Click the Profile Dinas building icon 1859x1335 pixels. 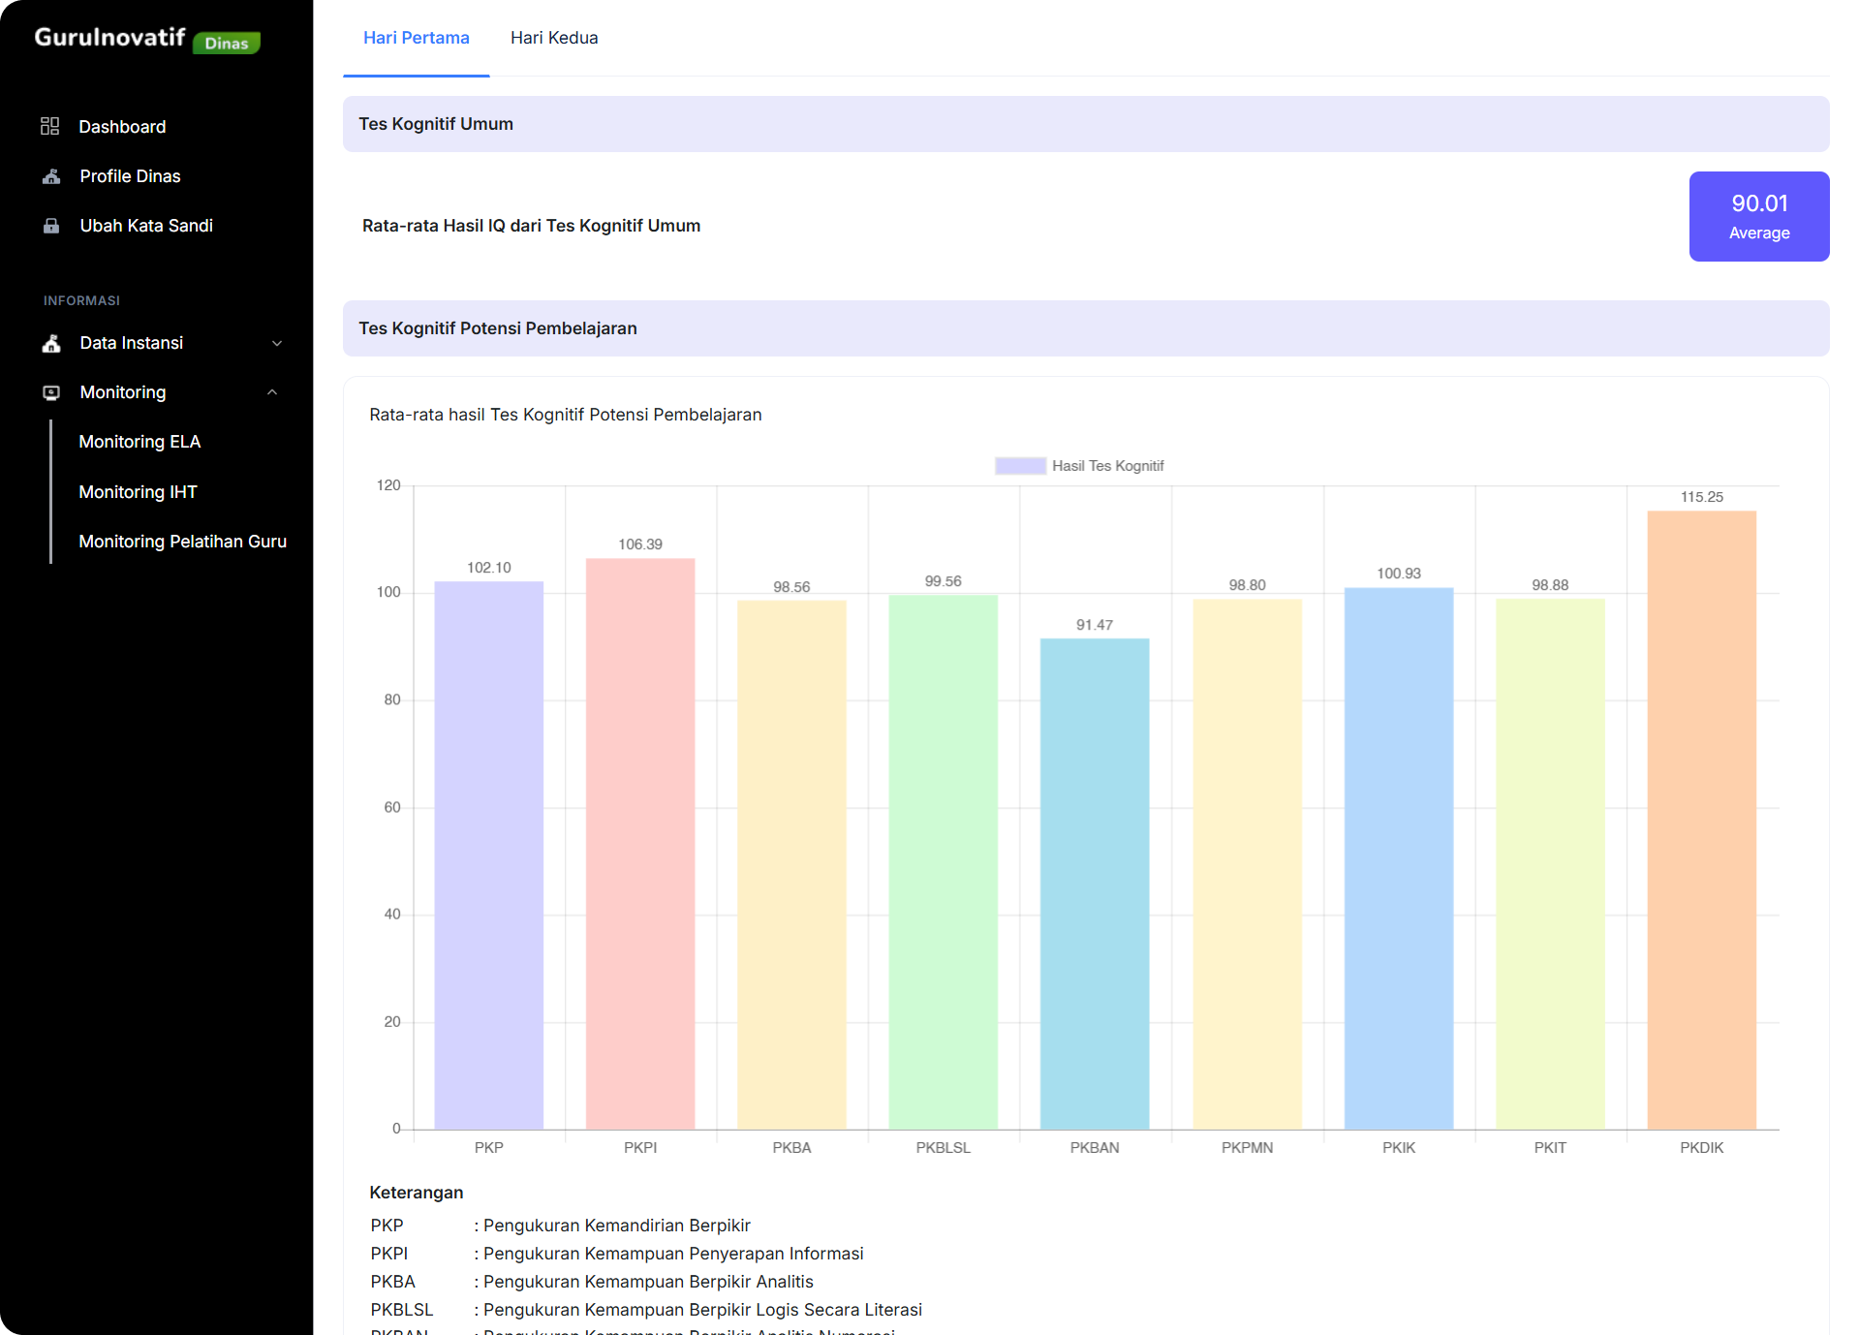pos(51,176)
